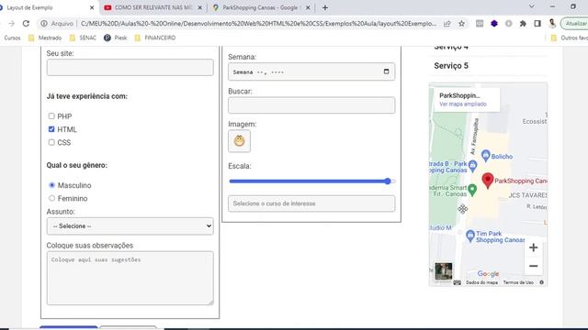Image resolution: width=588 pixels, height=330 pixels.
Task: Click the Escala range slider track
Action: pyautogui.click(x=311, y=181)
